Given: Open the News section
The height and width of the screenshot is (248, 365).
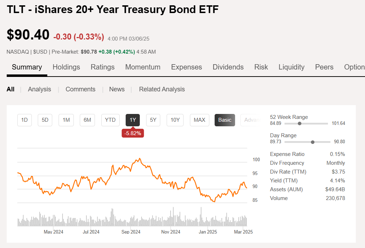Looking at the screenshot, I should (x=116, y=89).
